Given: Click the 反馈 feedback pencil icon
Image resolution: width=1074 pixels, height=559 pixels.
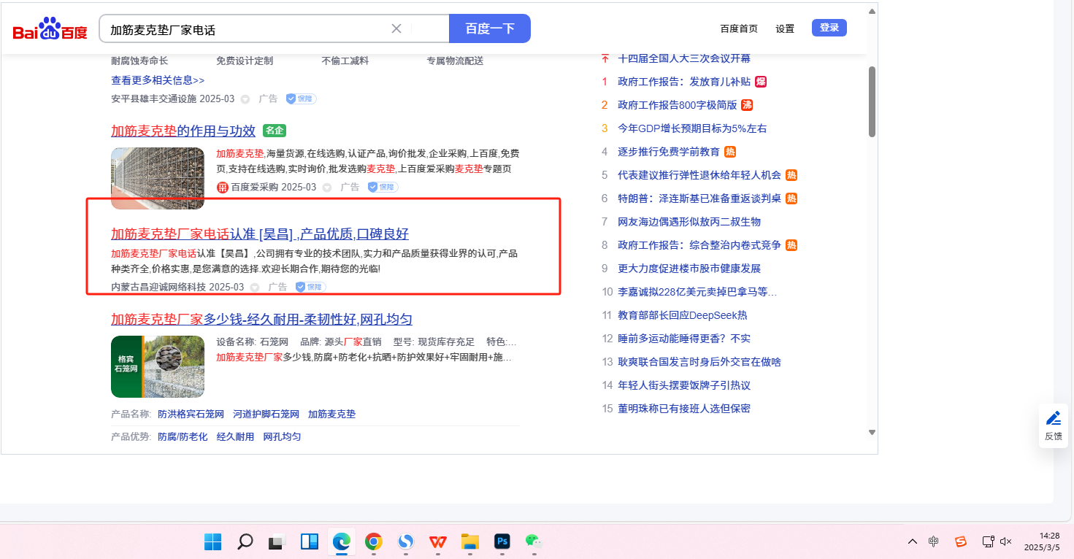Looking at the screenshot, I should pos(1053,418).
